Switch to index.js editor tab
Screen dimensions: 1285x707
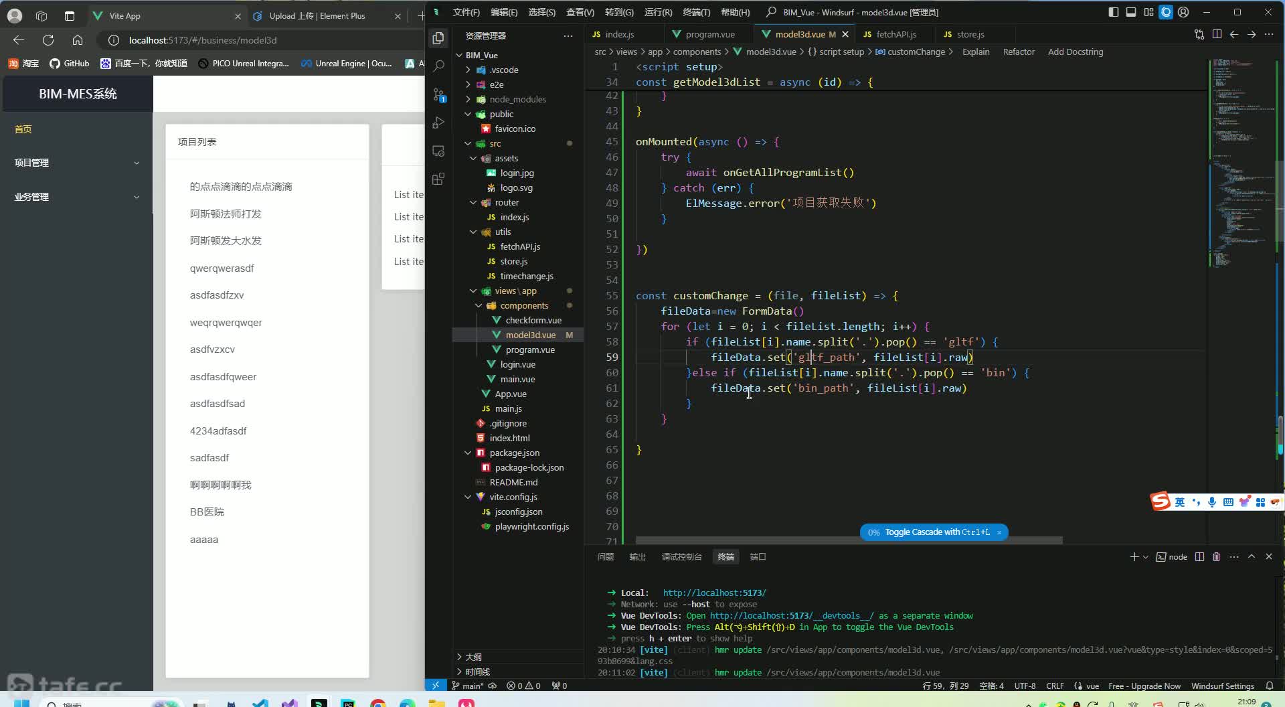620,34
